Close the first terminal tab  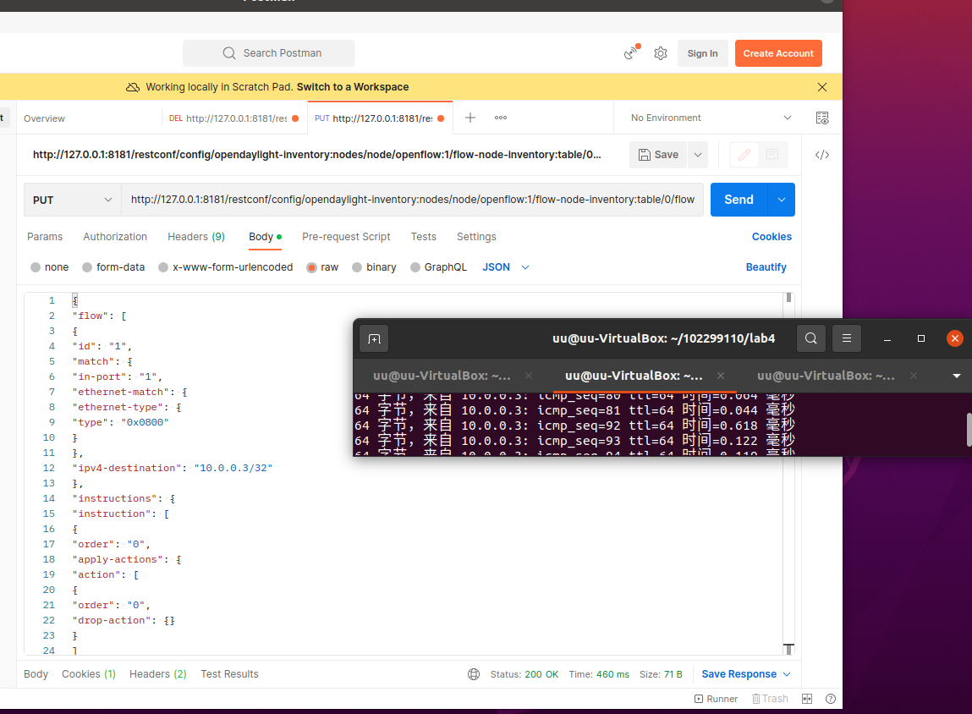coord(529,376)
